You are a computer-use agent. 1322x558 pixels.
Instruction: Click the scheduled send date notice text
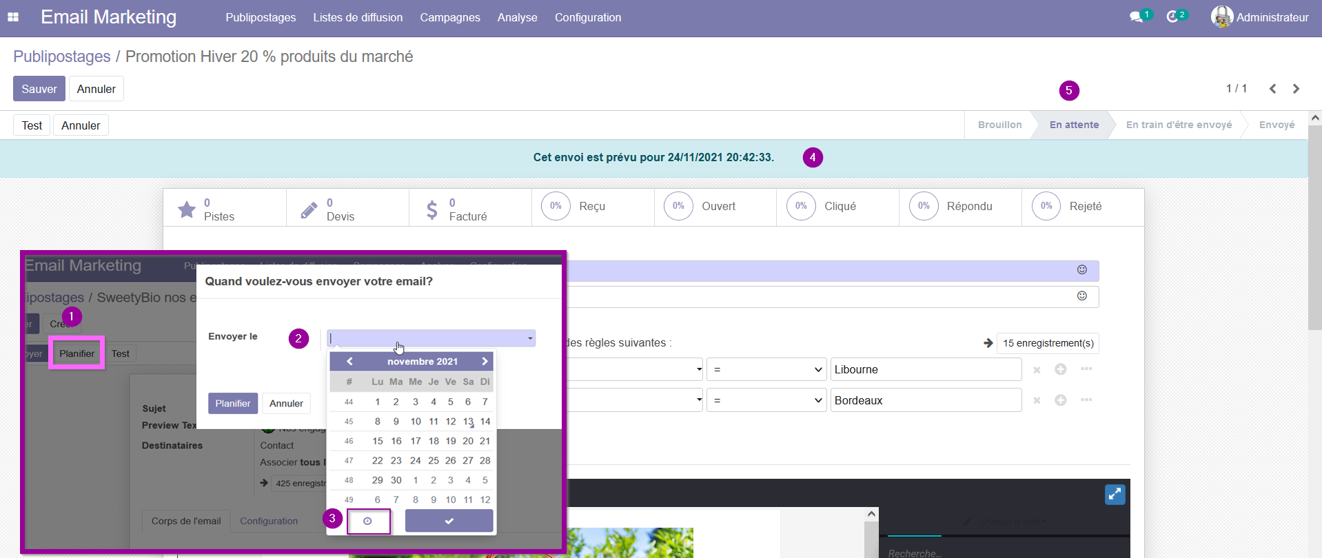click(653, 157)
